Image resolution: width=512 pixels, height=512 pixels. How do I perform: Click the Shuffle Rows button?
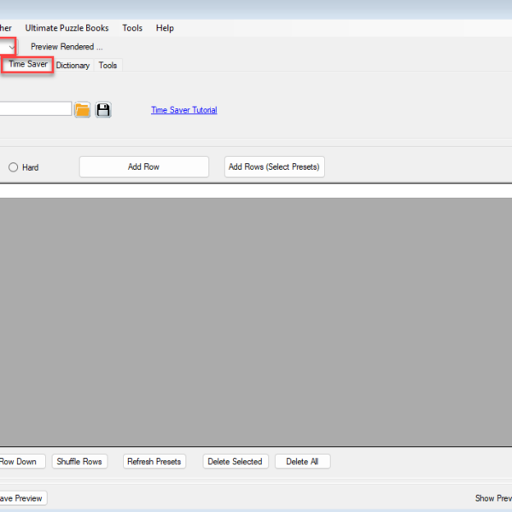pos(79,462)
